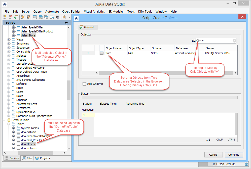Viewport: 251px width, 169px height.
Task: Select the dbo.Returns table in the tree
Action: (29, 148)
